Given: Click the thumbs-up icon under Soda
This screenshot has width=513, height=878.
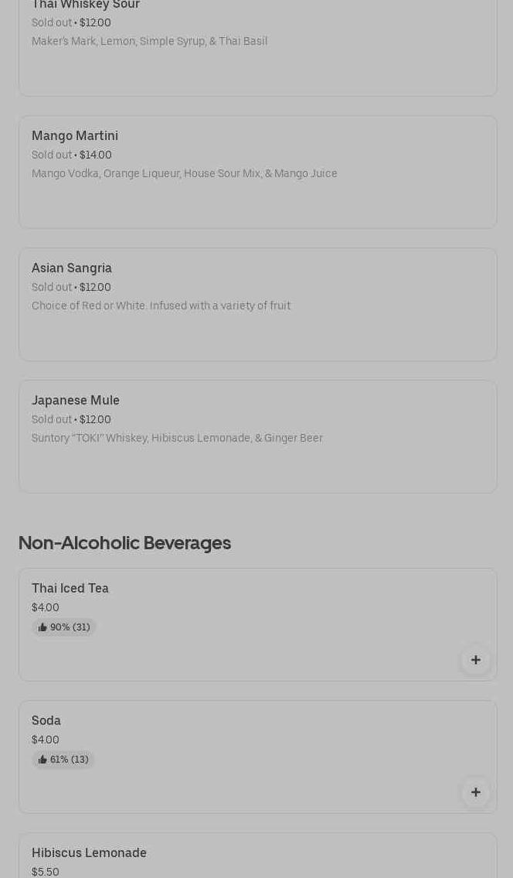Looking at the screenshot, I should (42, 760).
